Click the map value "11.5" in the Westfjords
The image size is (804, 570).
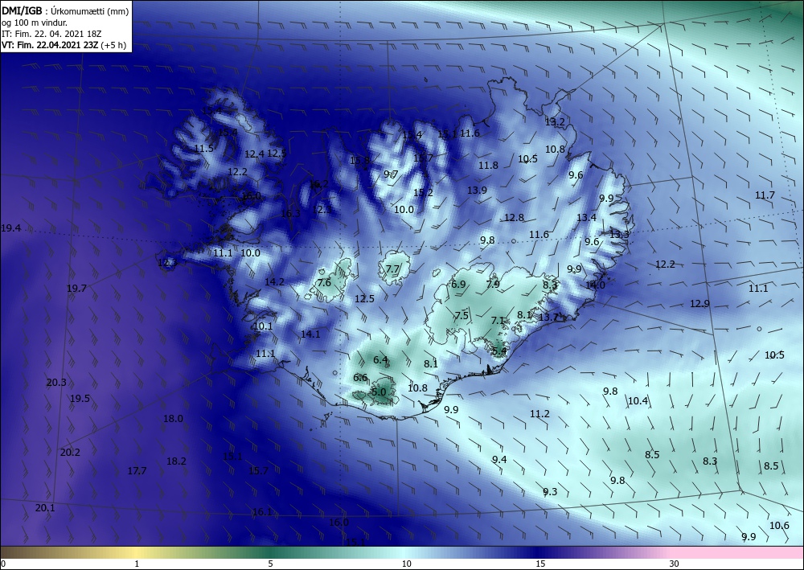203,149
